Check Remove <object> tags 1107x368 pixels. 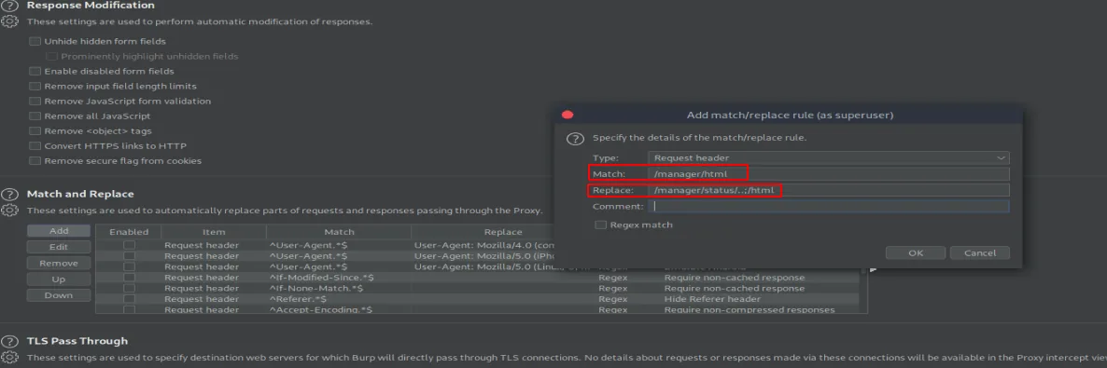coord(35,131)
